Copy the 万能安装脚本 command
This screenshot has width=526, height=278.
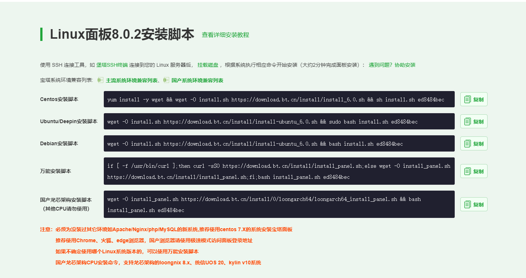474,171
